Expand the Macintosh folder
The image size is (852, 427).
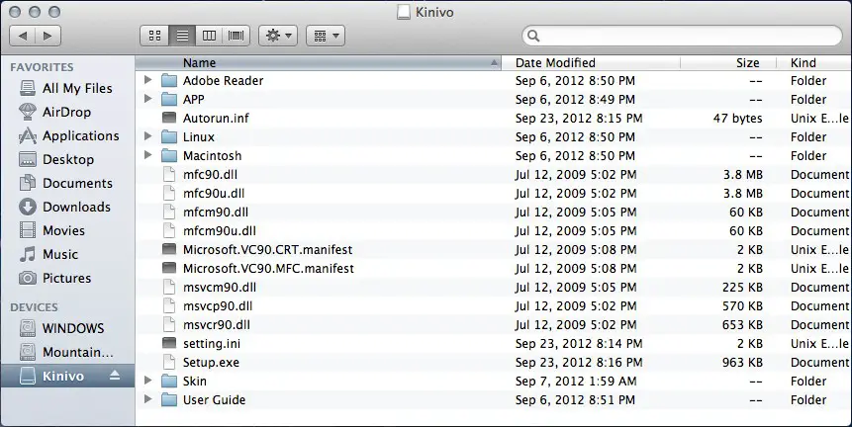(x=147, y=156)
